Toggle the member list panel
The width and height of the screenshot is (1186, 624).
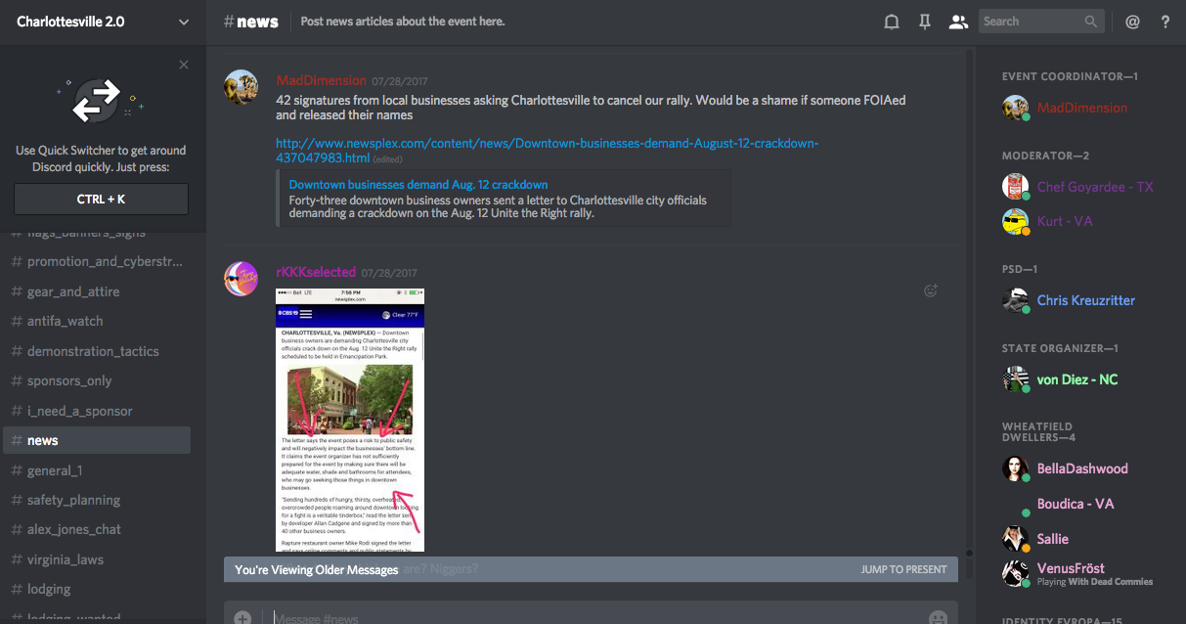[958, 22]
